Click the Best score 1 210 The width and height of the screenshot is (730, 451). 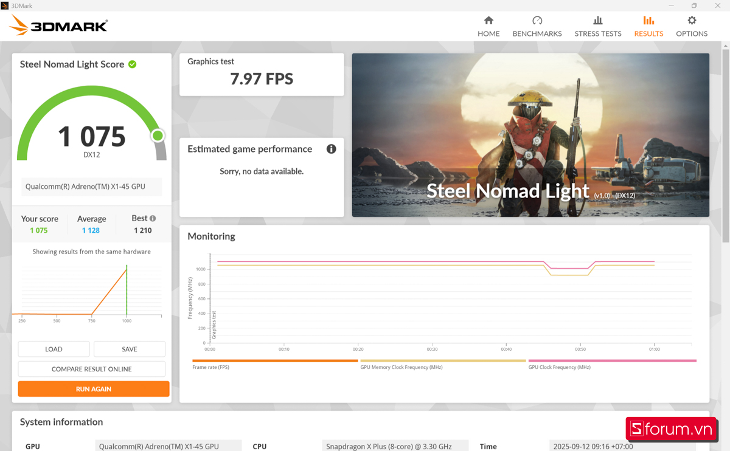[x=143, y=230]
